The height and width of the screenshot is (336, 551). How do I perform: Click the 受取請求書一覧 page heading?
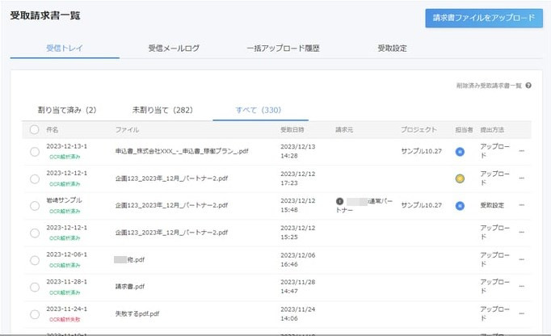[45, 15]
